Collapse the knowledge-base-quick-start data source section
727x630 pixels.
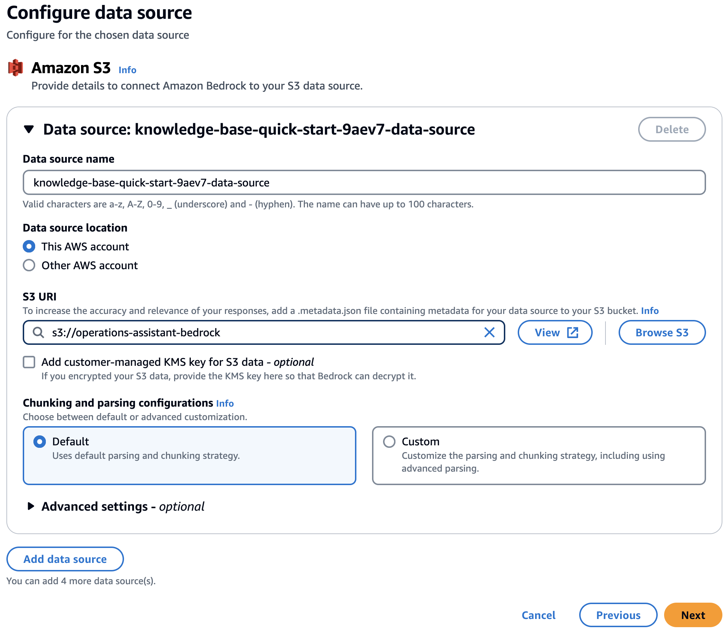[30, 129]
